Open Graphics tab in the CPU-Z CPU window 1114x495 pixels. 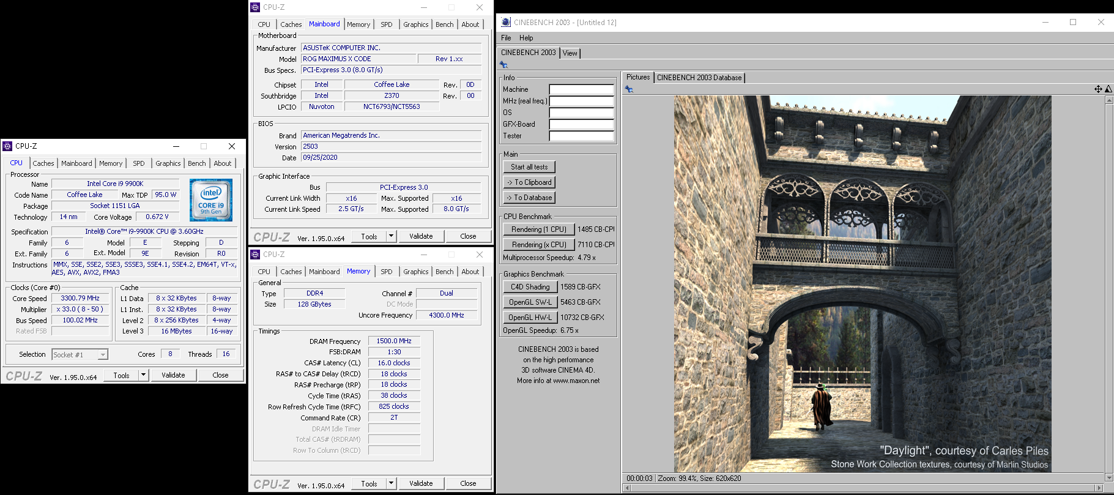coord(168,163)
